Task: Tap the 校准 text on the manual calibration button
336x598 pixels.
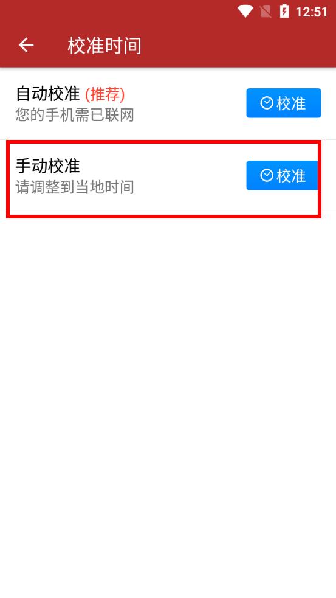Action: click(x=291, y=176)
